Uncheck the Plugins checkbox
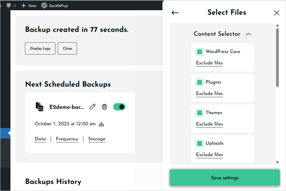 (200, 82)
